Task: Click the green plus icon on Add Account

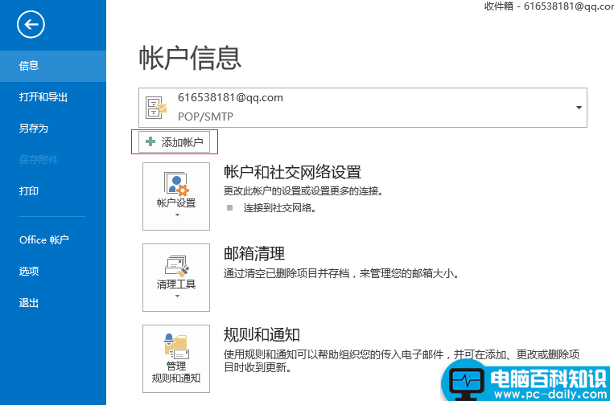Action: pyautogui.click(x=150, y=142)
